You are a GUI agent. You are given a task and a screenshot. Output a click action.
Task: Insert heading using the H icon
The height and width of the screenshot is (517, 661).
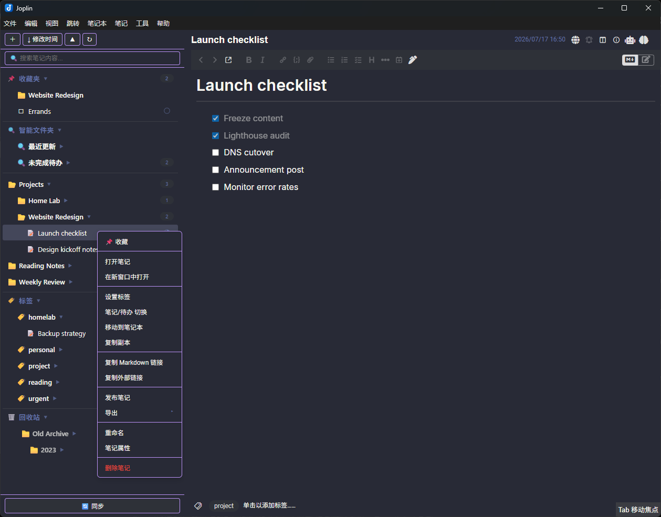click(x=372, y=60)
